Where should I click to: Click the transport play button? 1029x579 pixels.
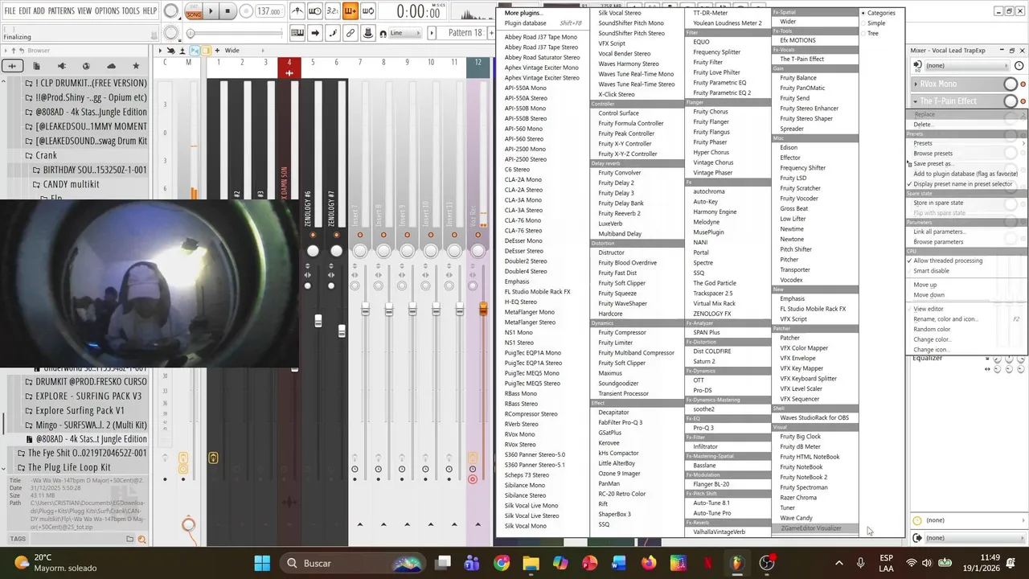point(211,11)
